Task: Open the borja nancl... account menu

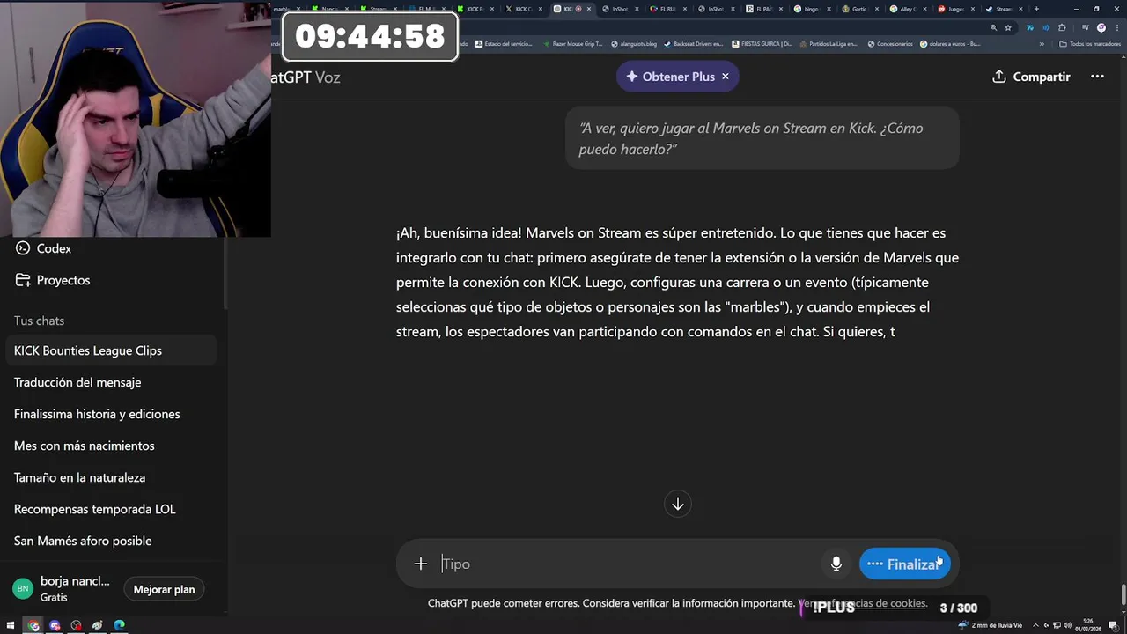Action: point(62,589)
